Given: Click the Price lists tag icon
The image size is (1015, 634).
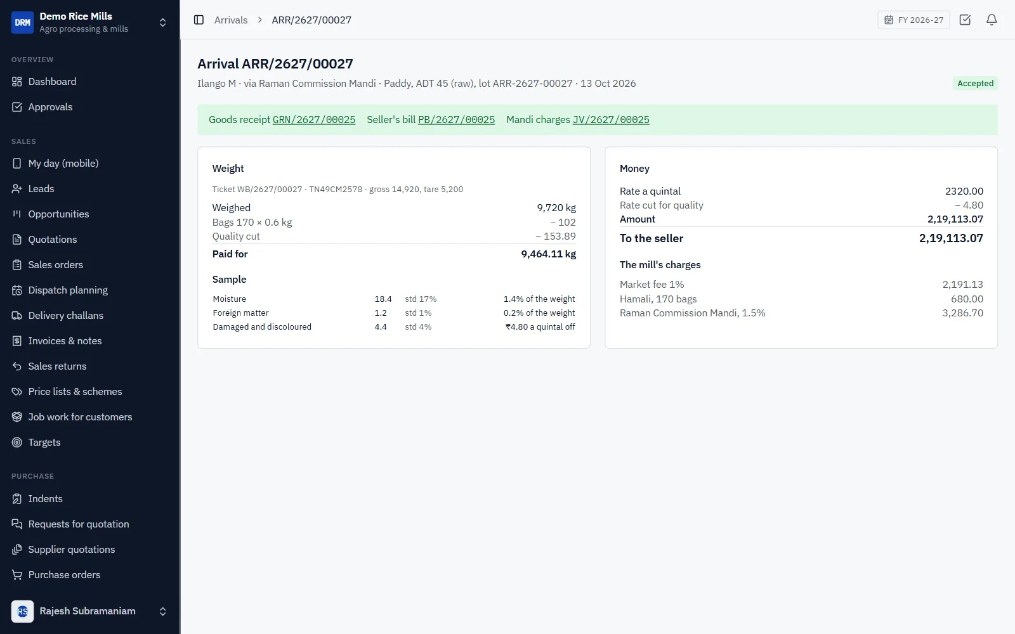Looking at the screenshot, I should [x=17, y=392].
